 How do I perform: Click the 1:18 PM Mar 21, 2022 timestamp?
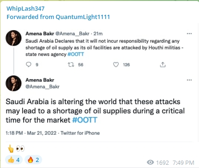coord(31,133)
